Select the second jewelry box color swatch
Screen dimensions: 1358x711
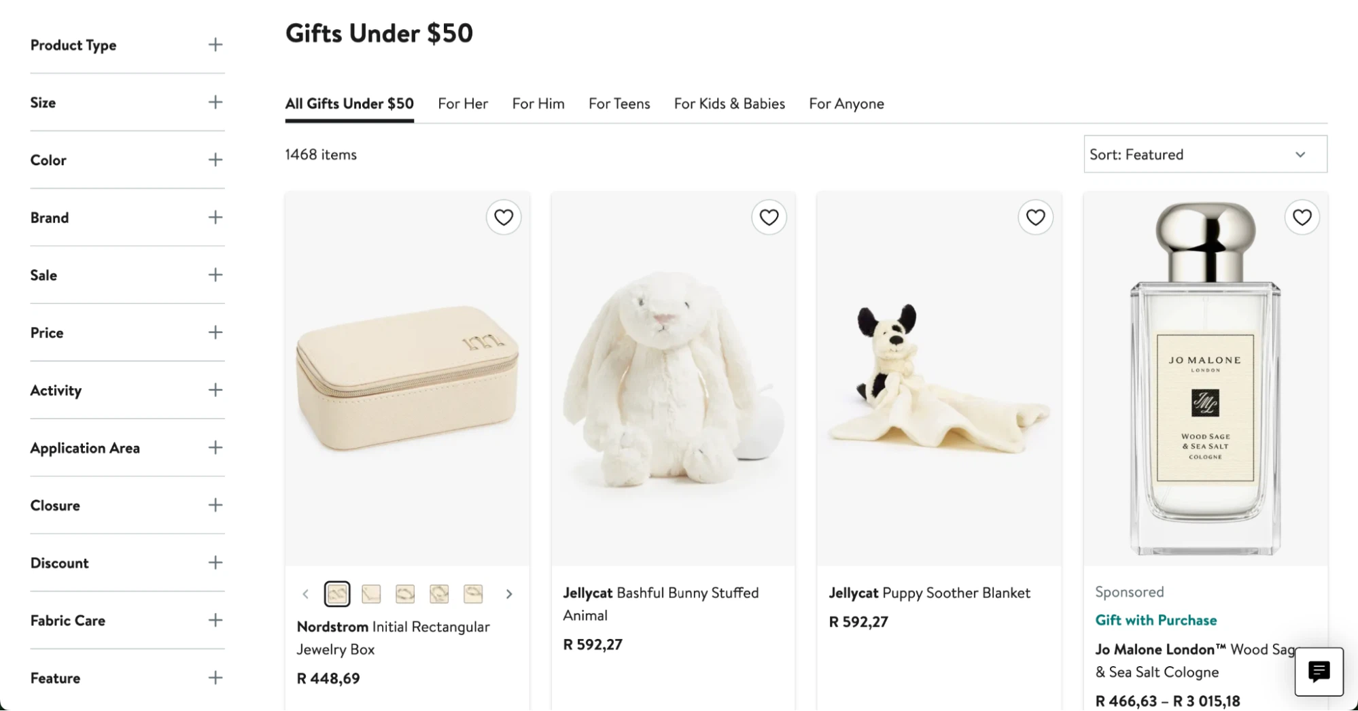(371, 594)
